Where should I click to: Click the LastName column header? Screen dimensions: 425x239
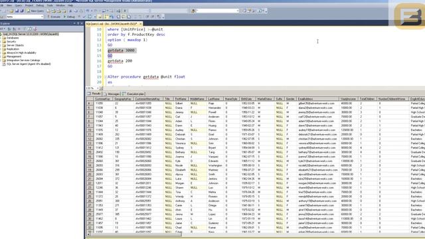[x=214, y=99]
